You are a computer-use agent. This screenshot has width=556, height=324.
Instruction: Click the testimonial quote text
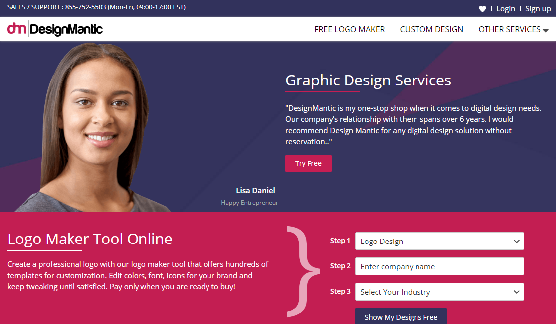coord(413,124)
